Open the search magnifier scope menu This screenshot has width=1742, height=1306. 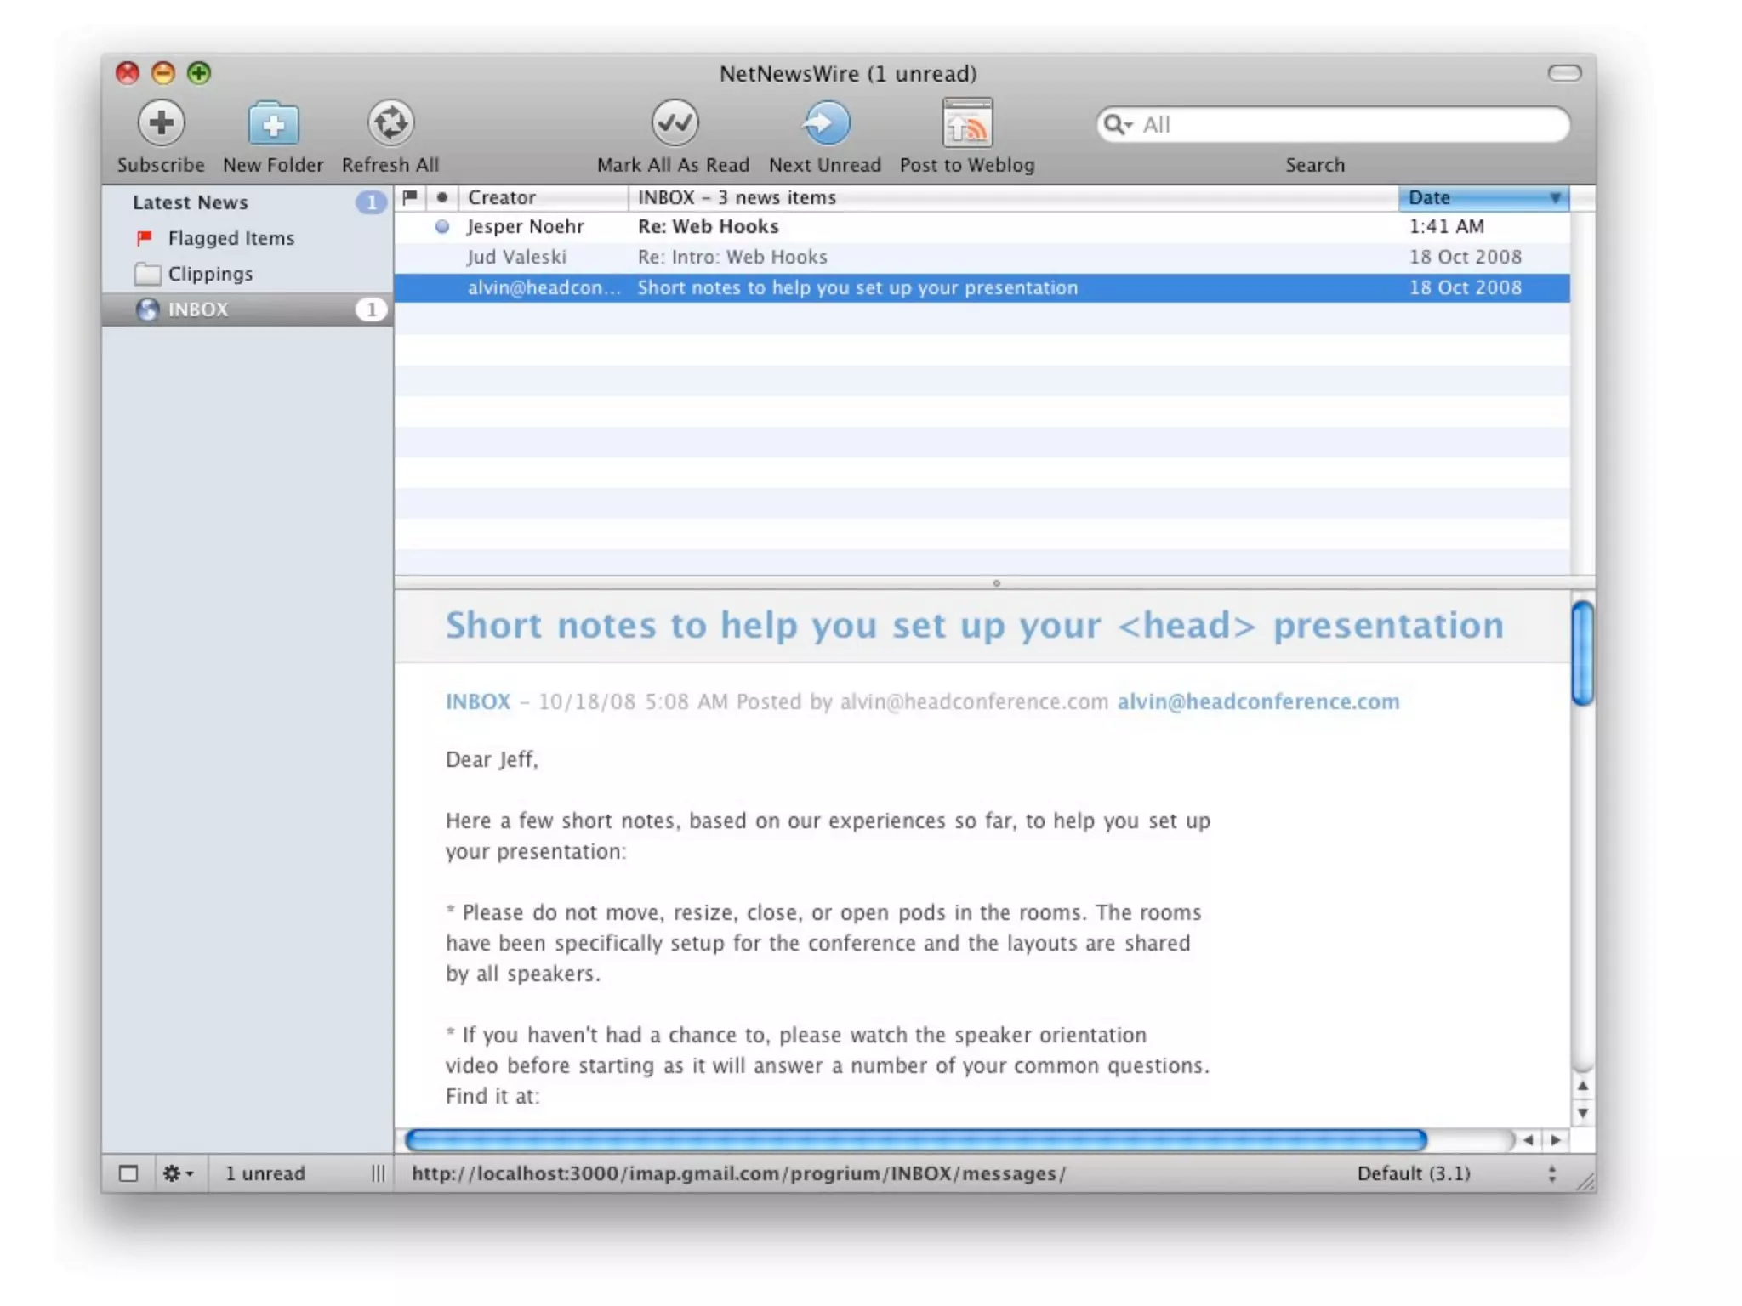[x=1118, y=125]
